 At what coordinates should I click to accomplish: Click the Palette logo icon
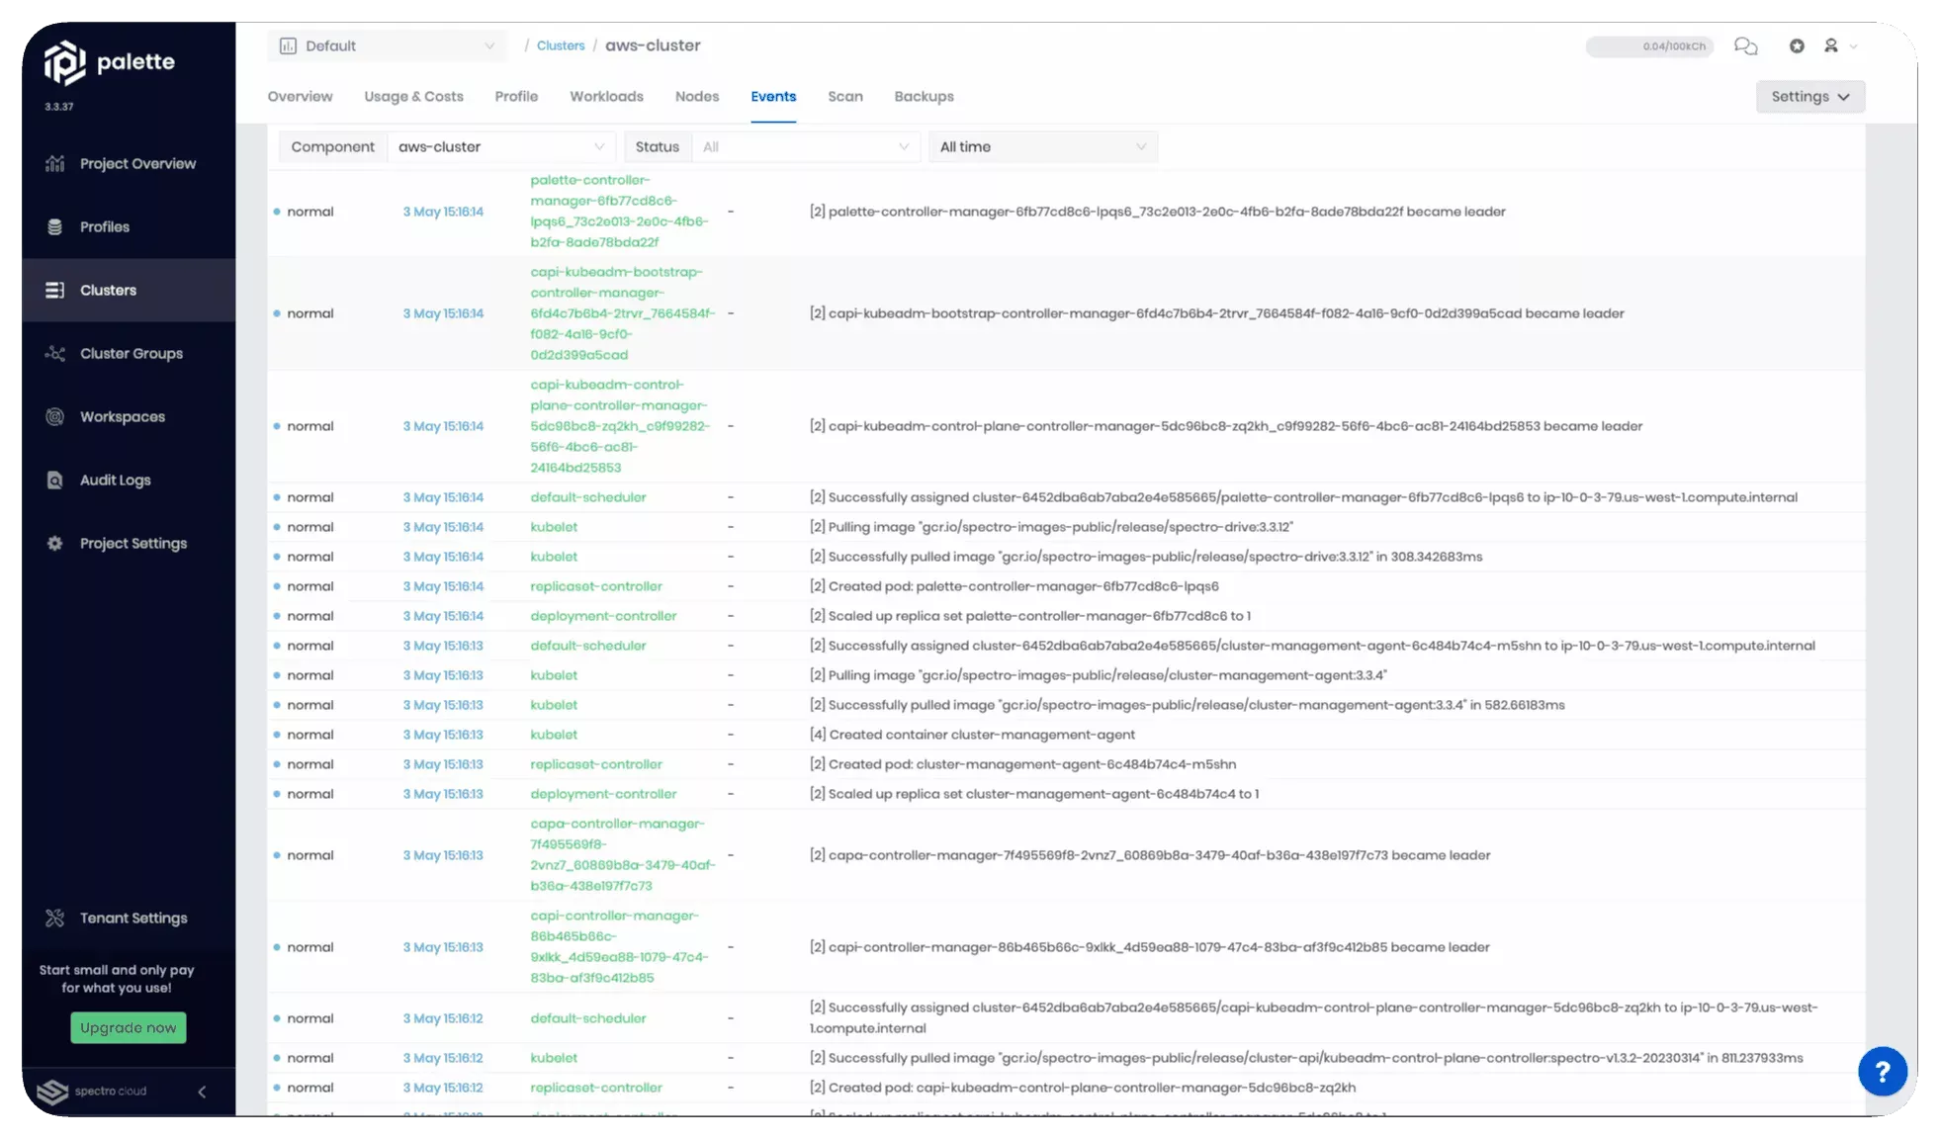click(65, 62)
